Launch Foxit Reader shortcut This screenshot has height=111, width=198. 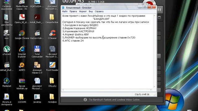tap(52, 65)
